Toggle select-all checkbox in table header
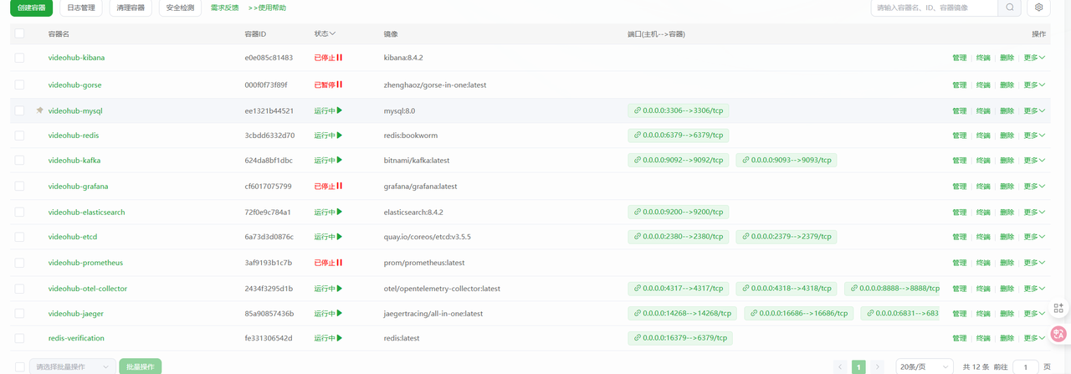 [19, 33]
